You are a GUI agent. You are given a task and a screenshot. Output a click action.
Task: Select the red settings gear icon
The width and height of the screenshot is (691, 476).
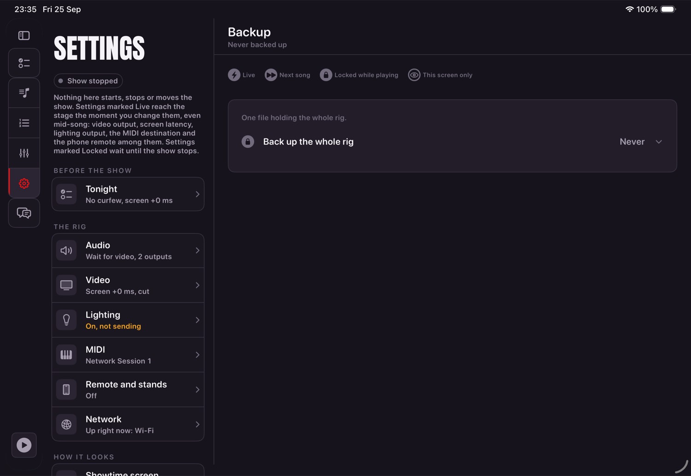coord(24,183)
